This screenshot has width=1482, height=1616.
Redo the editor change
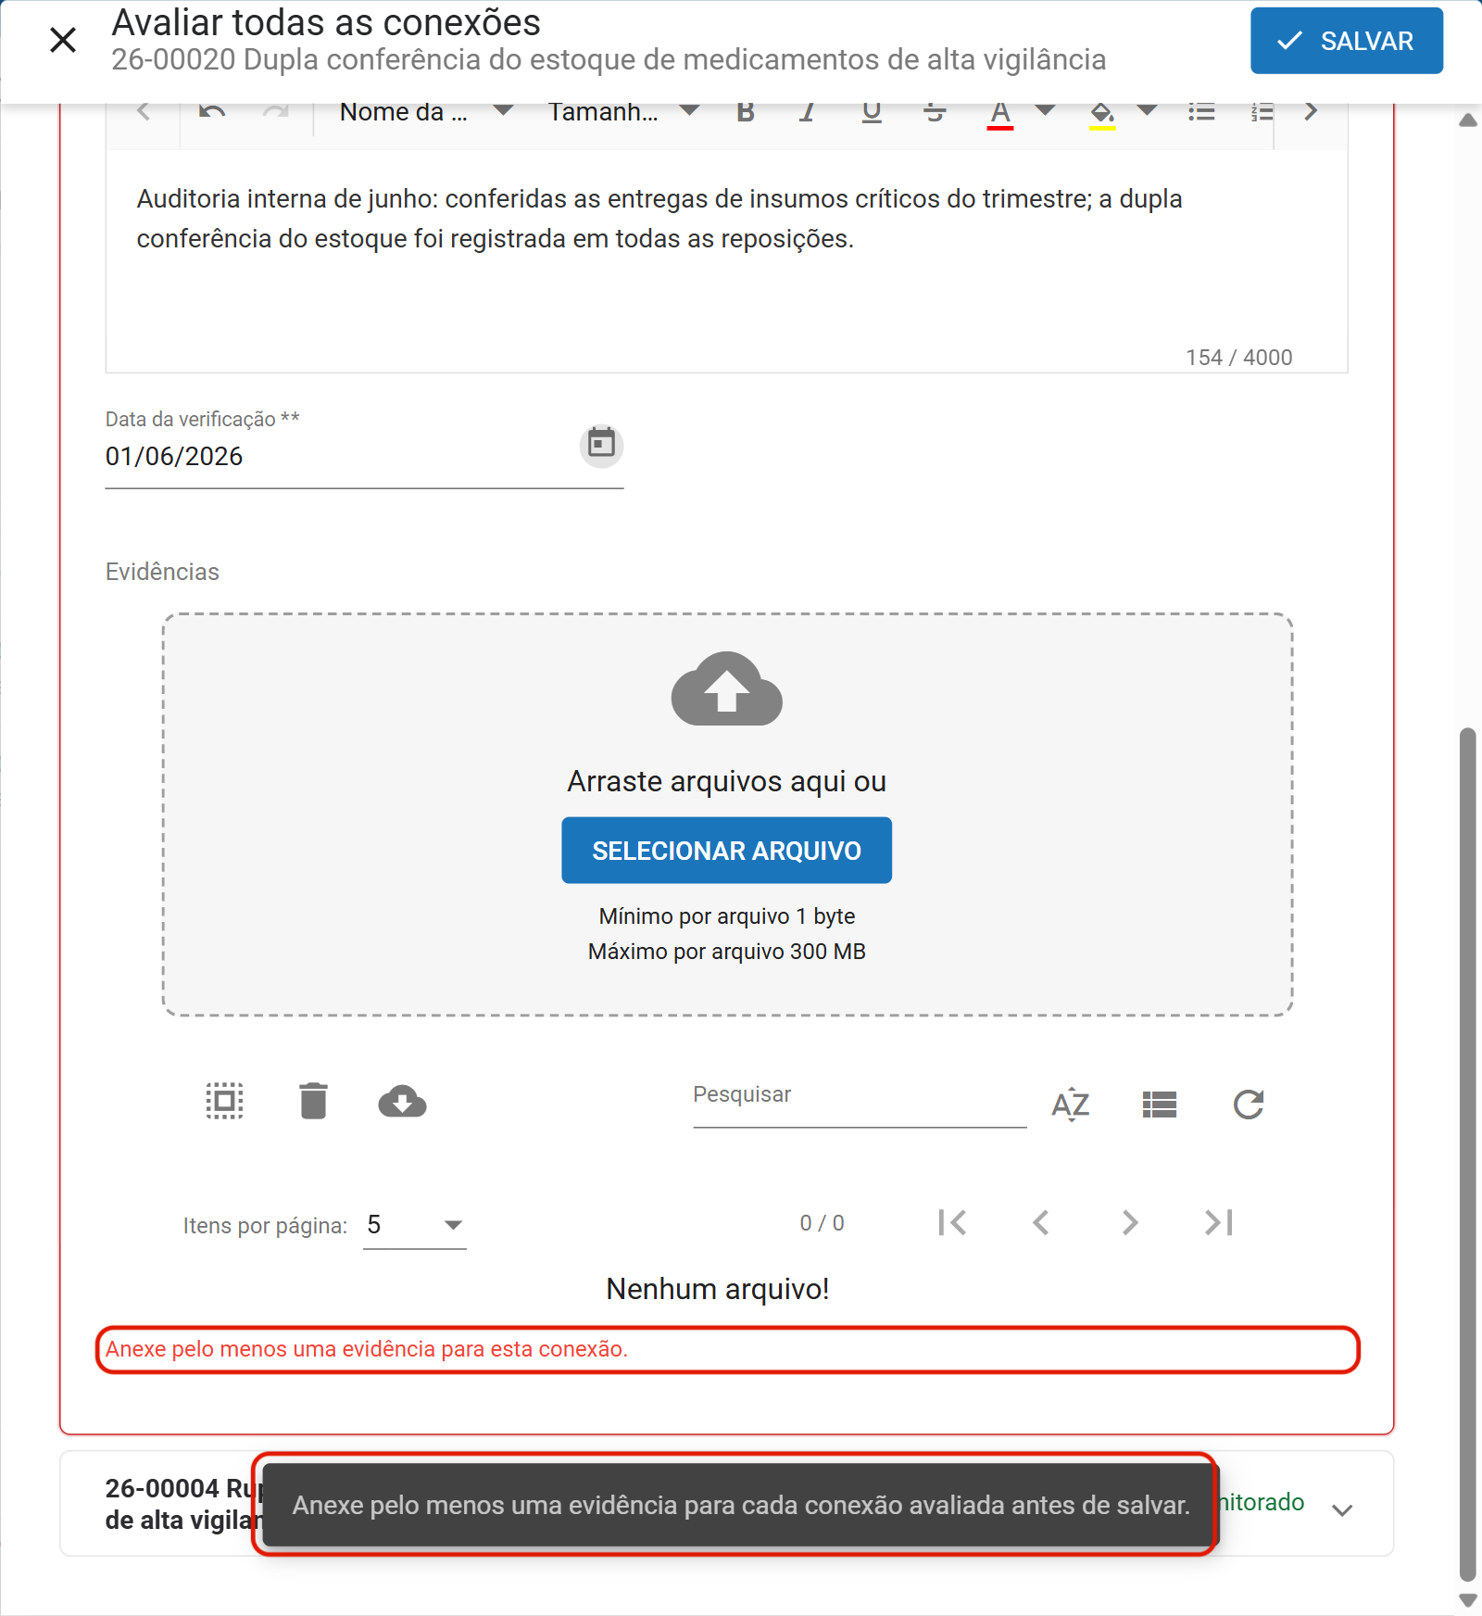click(276, 112)
